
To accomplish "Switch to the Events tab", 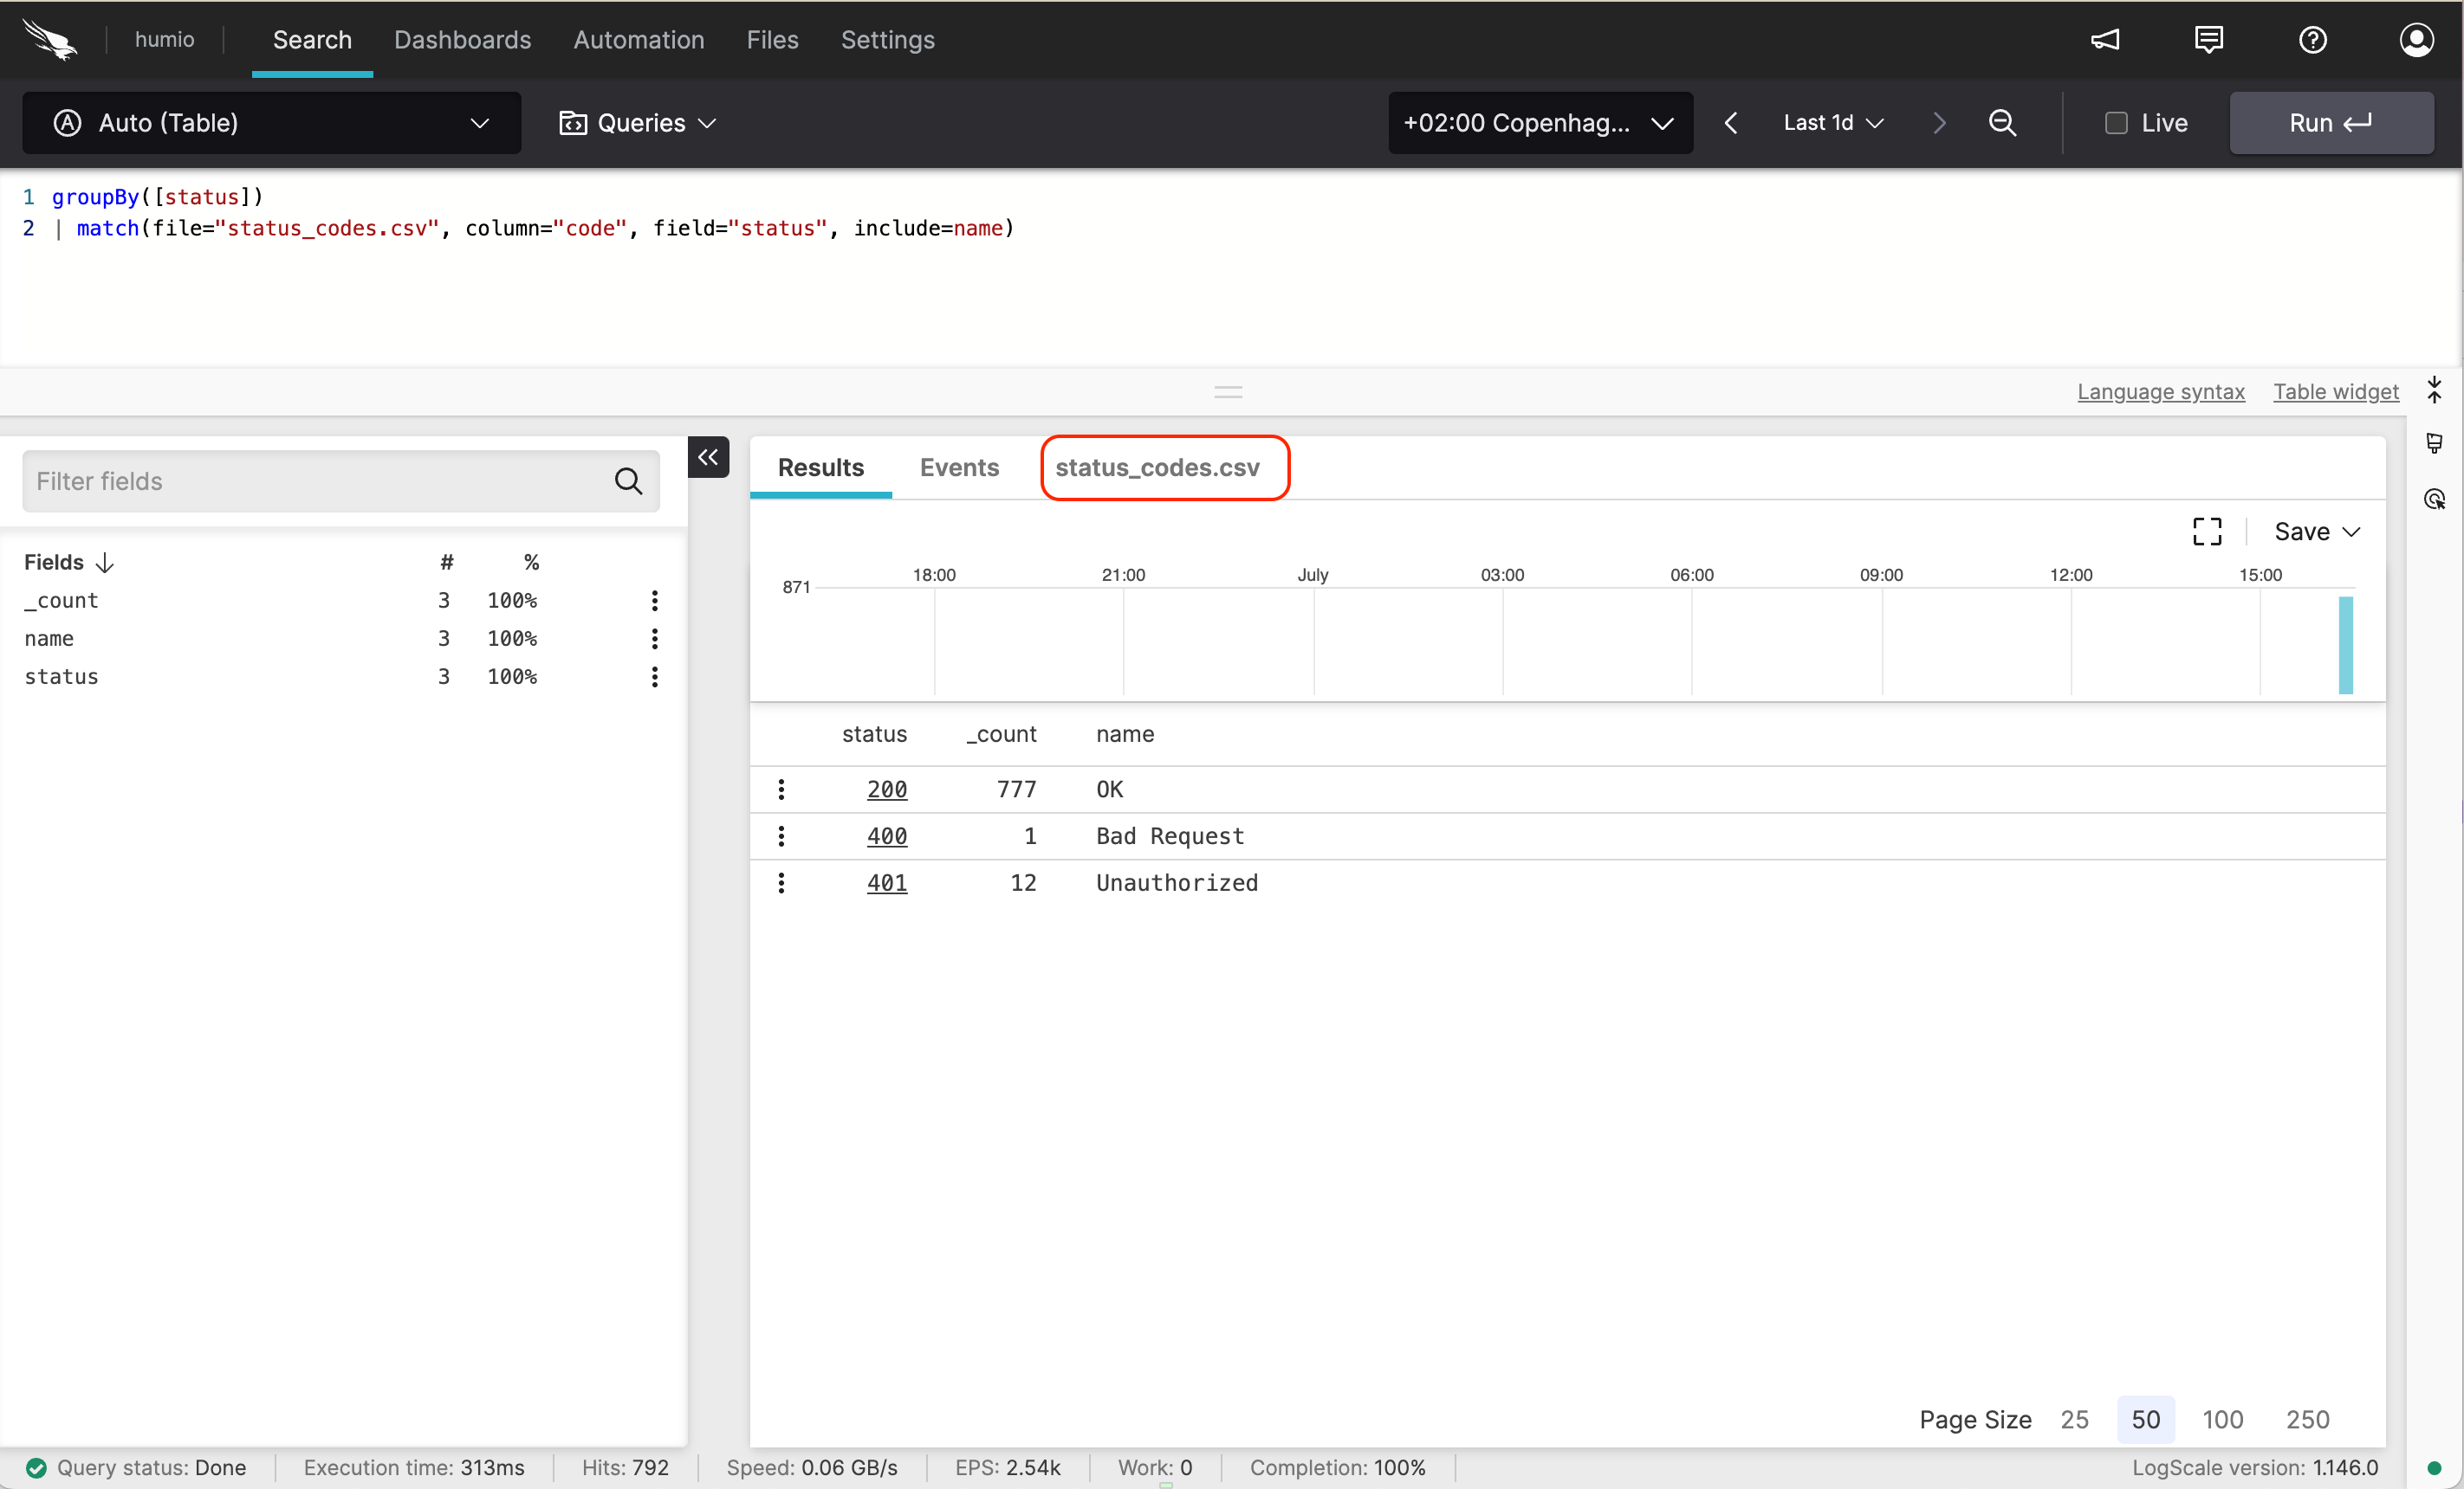I will pyautogui.click(x=959, y=467).
